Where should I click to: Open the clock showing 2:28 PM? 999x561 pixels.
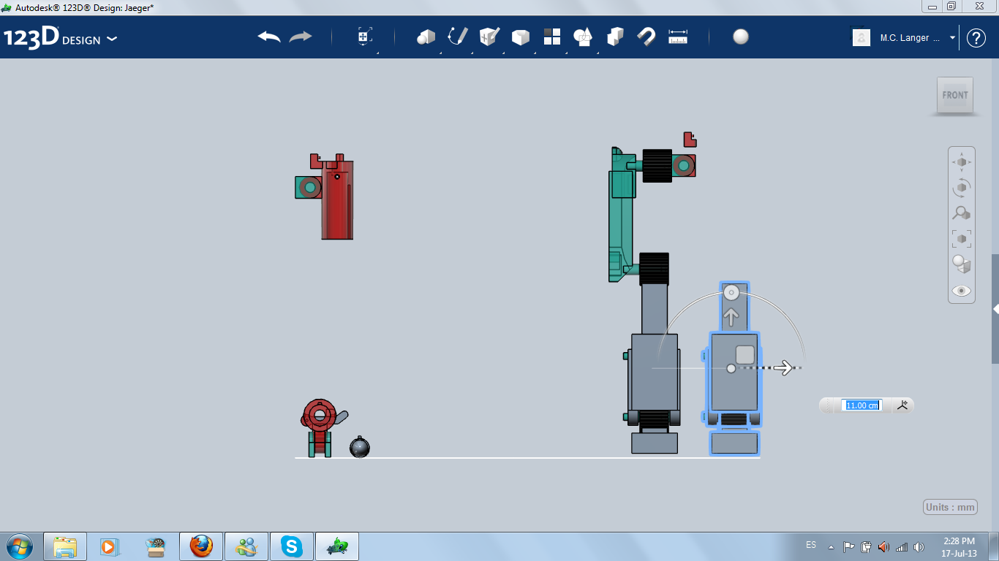pyautogui.click(x=959, y=547)
